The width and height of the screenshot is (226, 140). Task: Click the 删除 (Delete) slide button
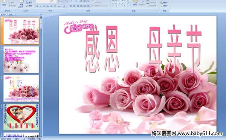tap(29, 6)
